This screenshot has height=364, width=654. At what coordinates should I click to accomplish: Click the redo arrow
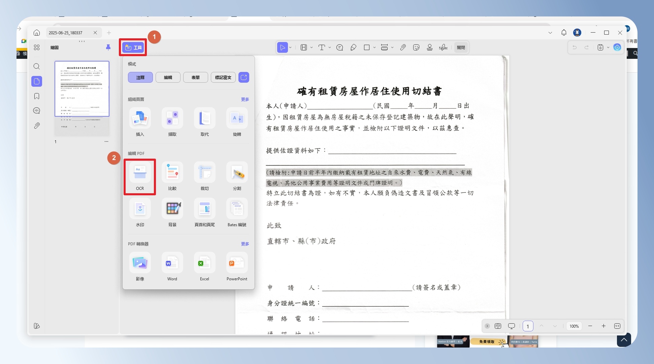587,47
